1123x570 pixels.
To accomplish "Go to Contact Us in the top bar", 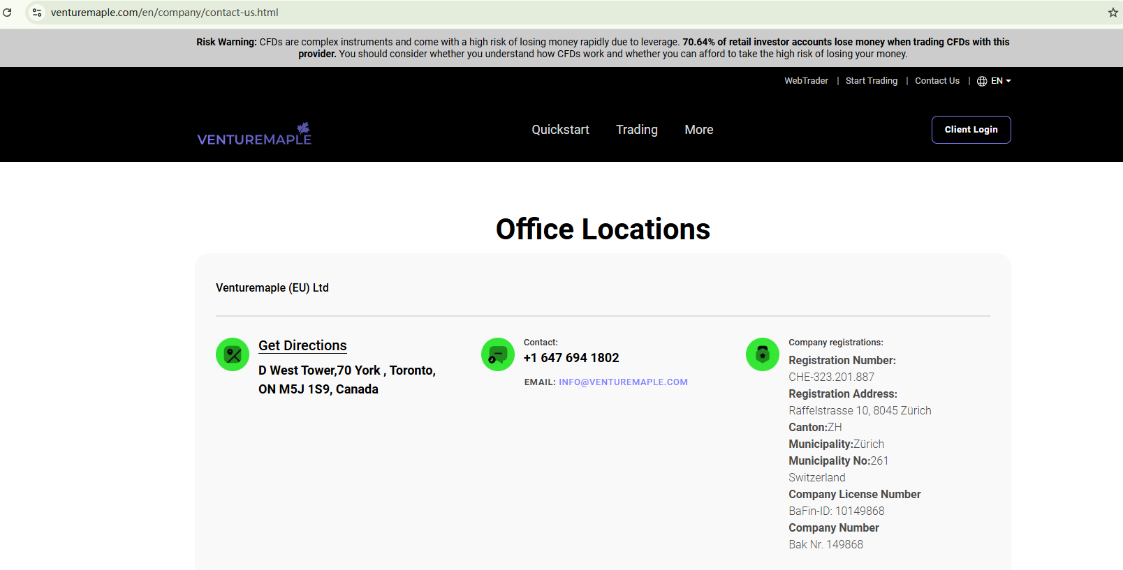I will [937, 81].
